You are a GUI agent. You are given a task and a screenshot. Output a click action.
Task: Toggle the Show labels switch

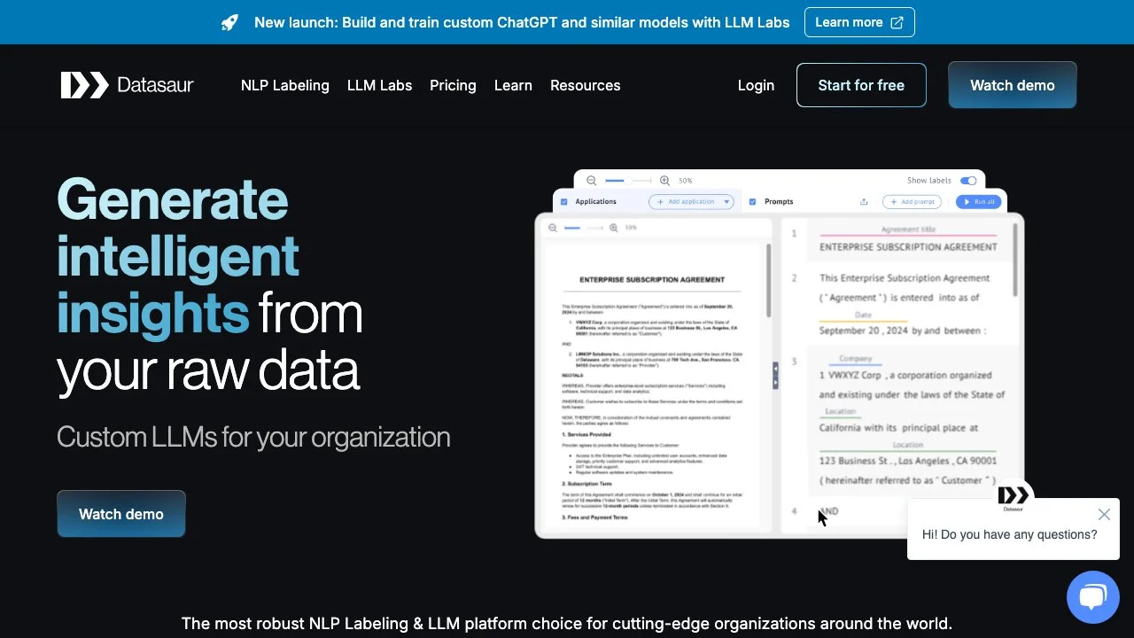click(968, 181)
